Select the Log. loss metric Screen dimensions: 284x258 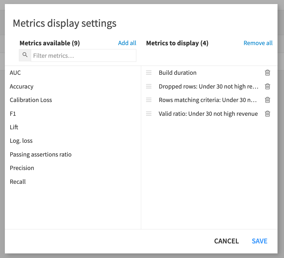(21, 141)
